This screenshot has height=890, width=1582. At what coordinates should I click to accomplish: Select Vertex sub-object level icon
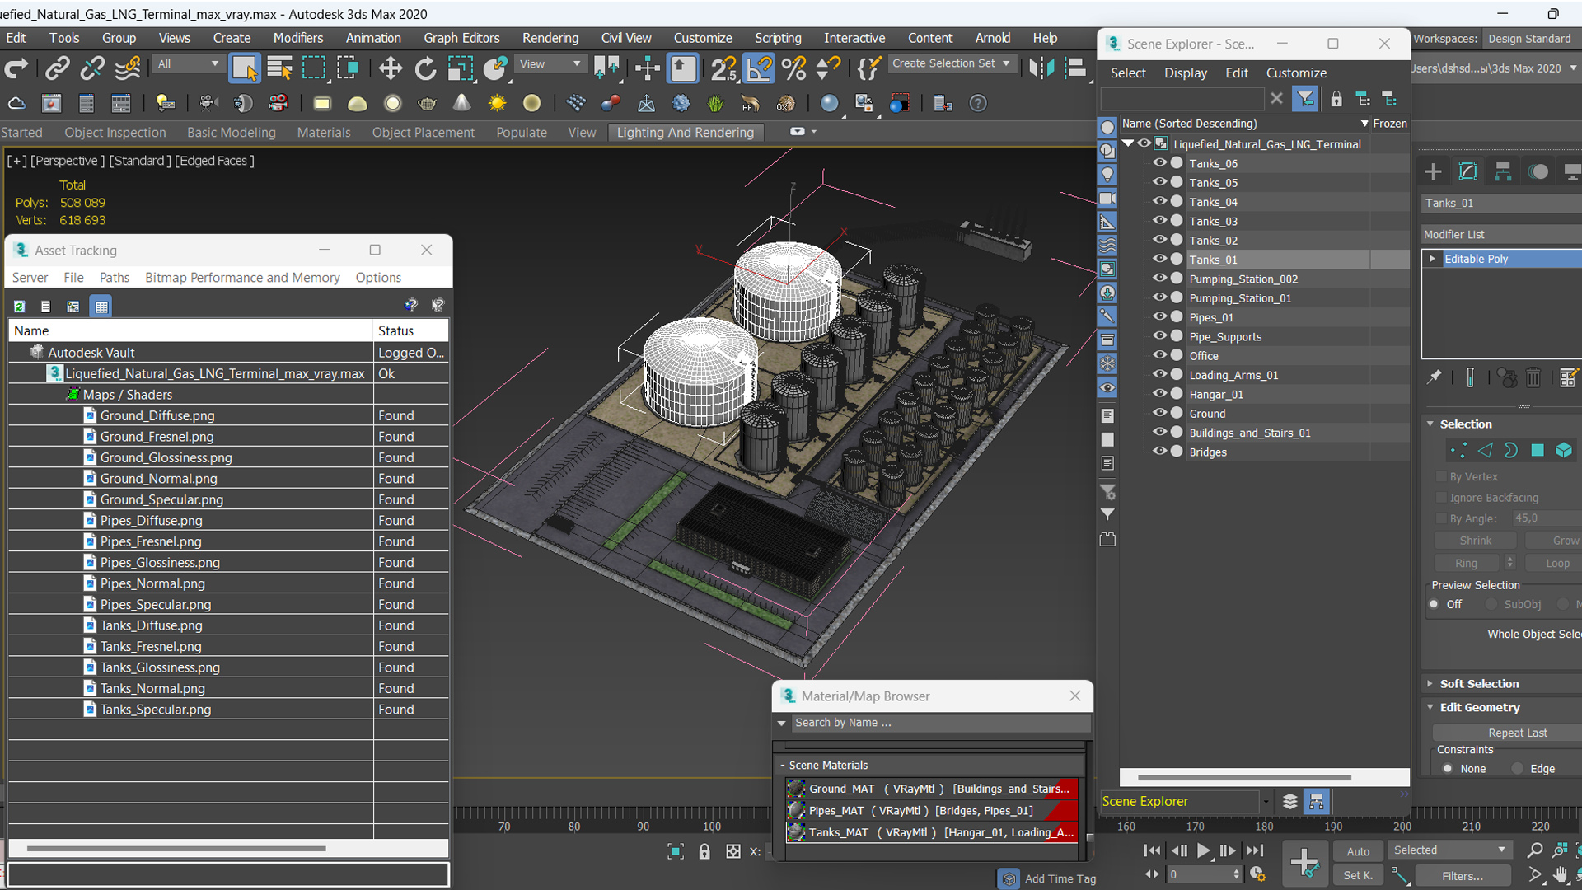coord(1458,450)
